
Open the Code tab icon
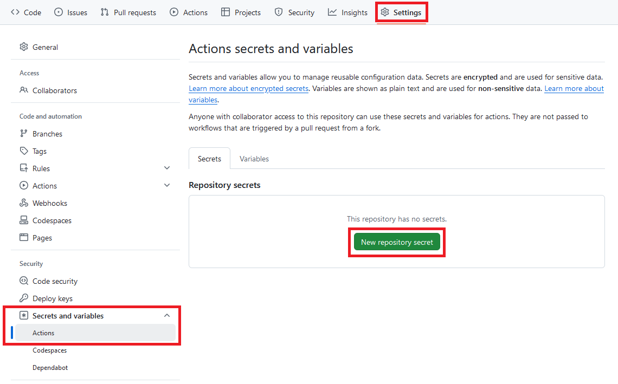tap(15, 12)
